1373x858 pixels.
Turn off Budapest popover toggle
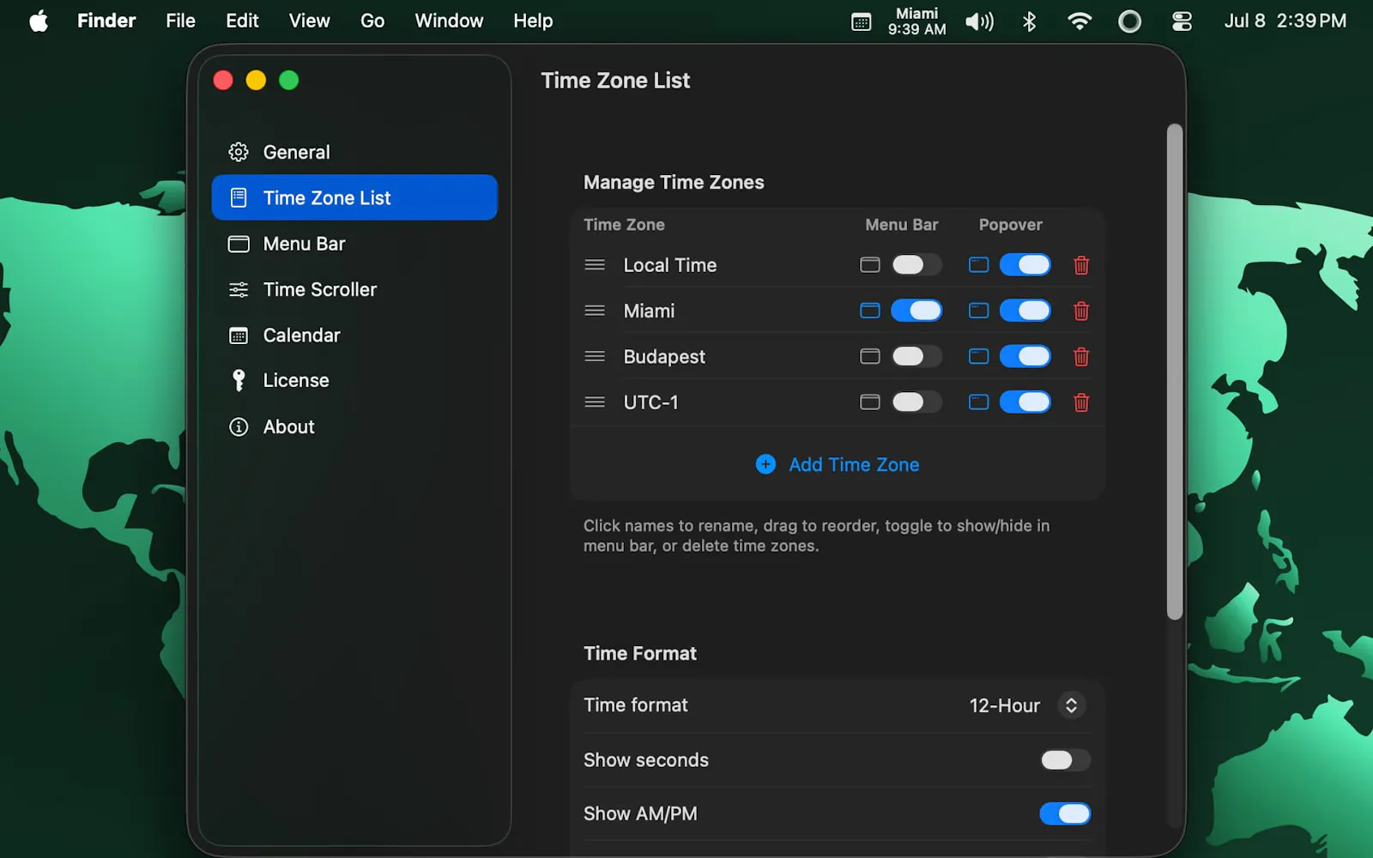(1025, 356)
